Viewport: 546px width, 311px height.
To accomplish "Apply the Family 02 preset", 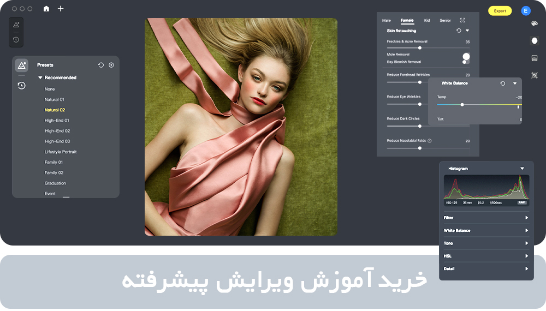I will tap(54, 172).
